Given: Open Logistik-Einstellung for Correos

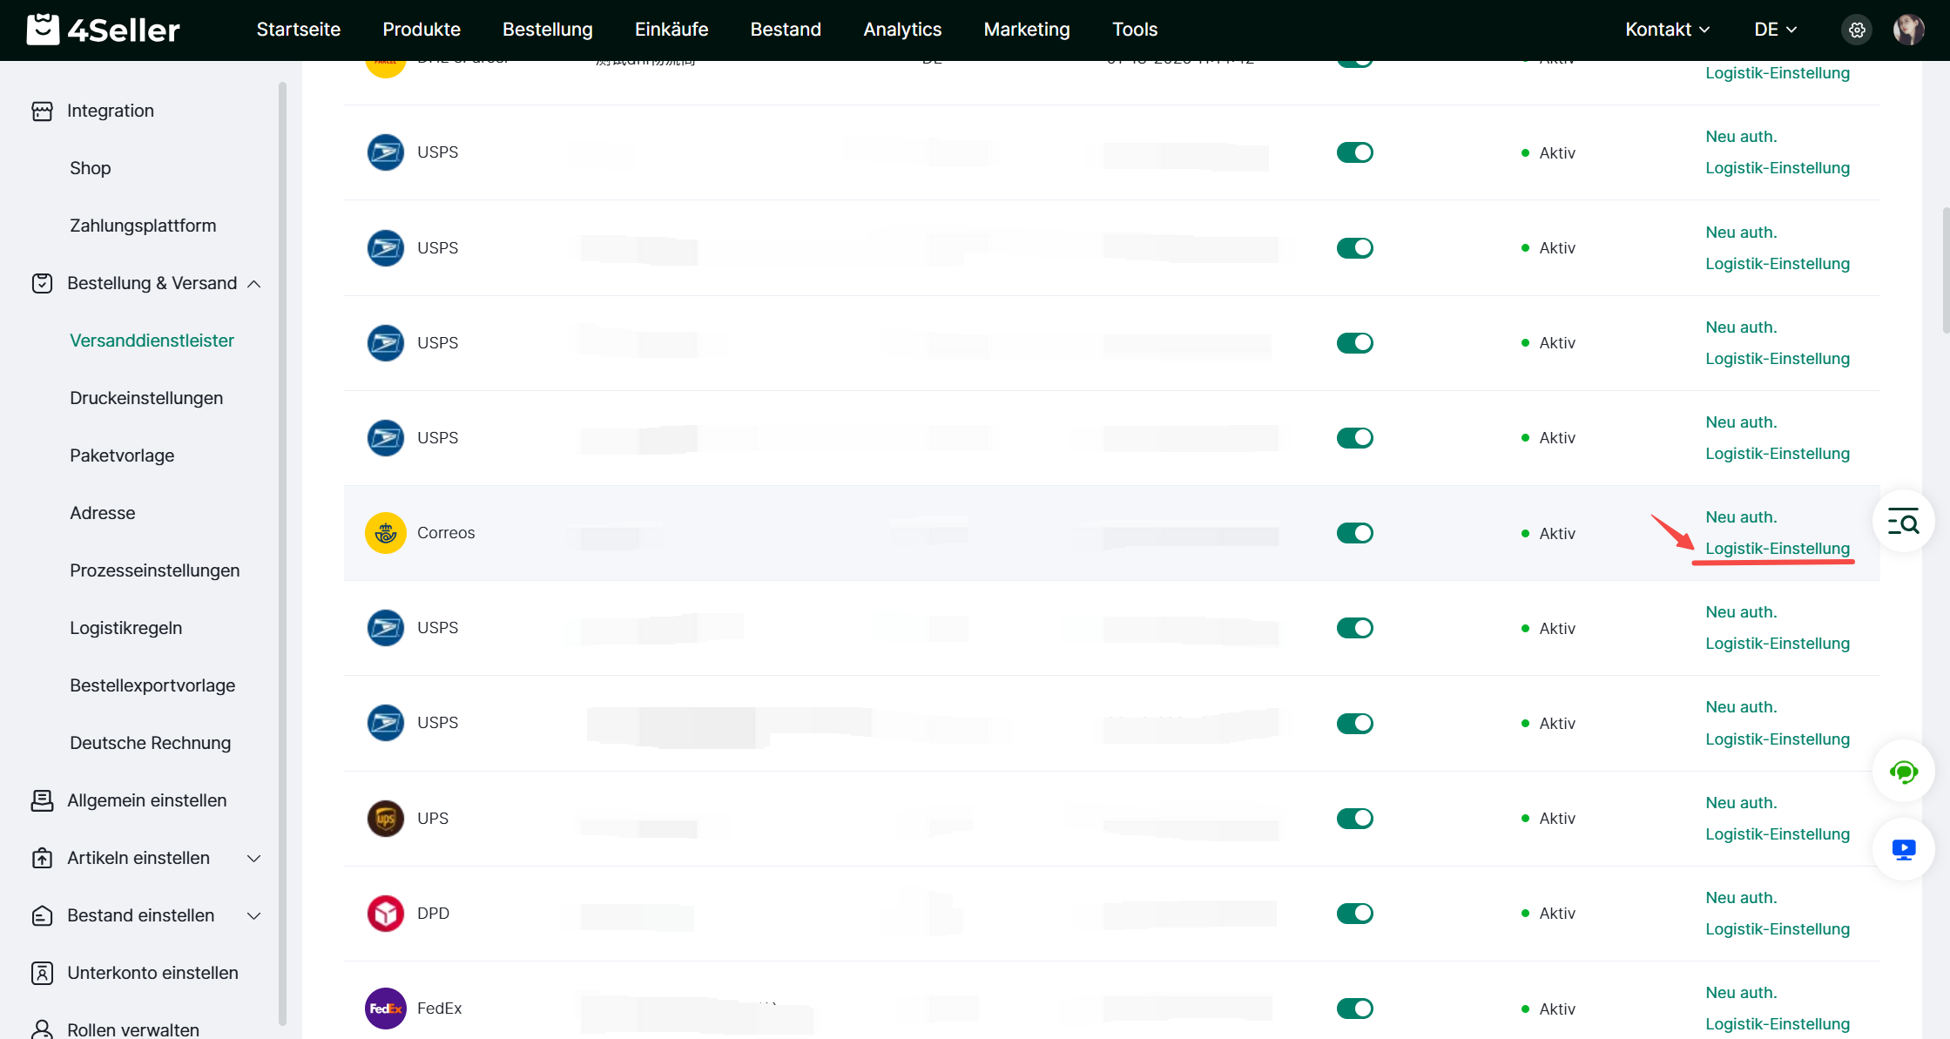Looking at the screenshot, I should click(x=1777, y=549).
